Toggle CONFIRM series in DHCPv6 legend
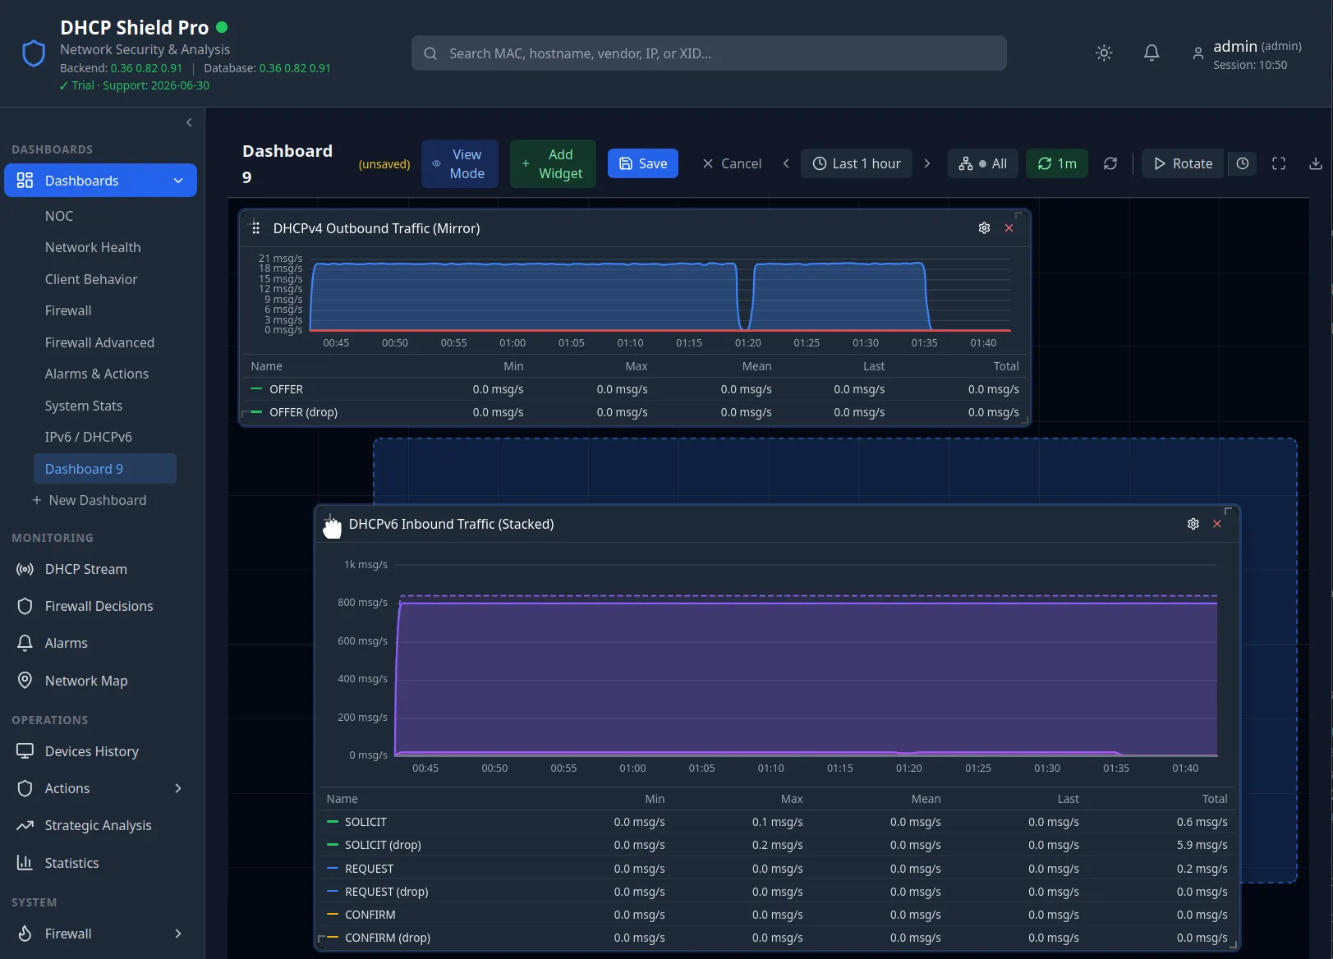Viewport: 1333px width, 959px height. pyautogui.click(x=370, y=915)
